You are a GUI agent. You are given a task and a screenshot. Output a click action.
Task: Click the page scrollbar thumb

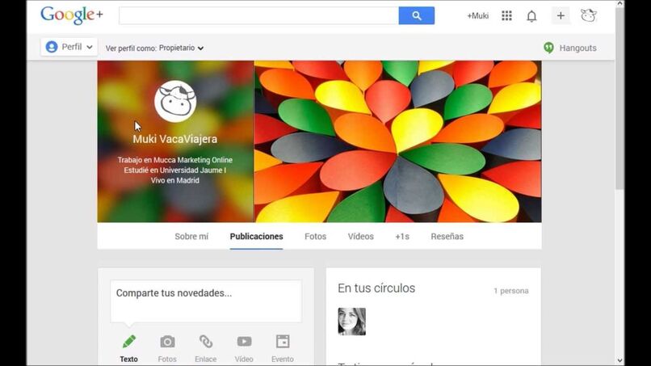coord(619,98)
